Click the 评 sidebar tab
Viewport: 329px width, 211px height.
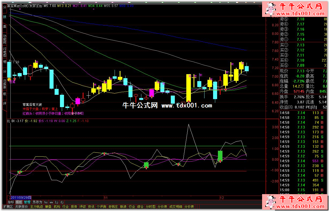(5, 103)
